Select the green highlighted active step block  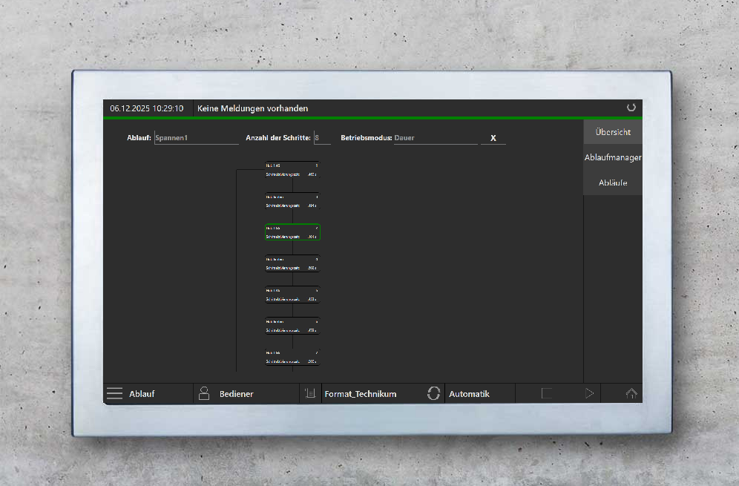pyautogui.click(x=292, y=232)
